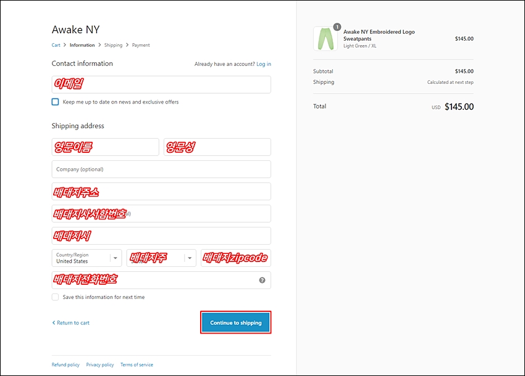Open the State dropdown

[x=161, y=258]
